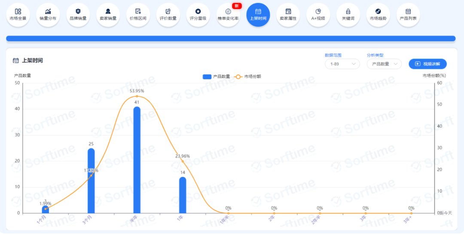Open the 市场全景 market overview tab
The image size is (464, 235).
[x=18, y=15]
